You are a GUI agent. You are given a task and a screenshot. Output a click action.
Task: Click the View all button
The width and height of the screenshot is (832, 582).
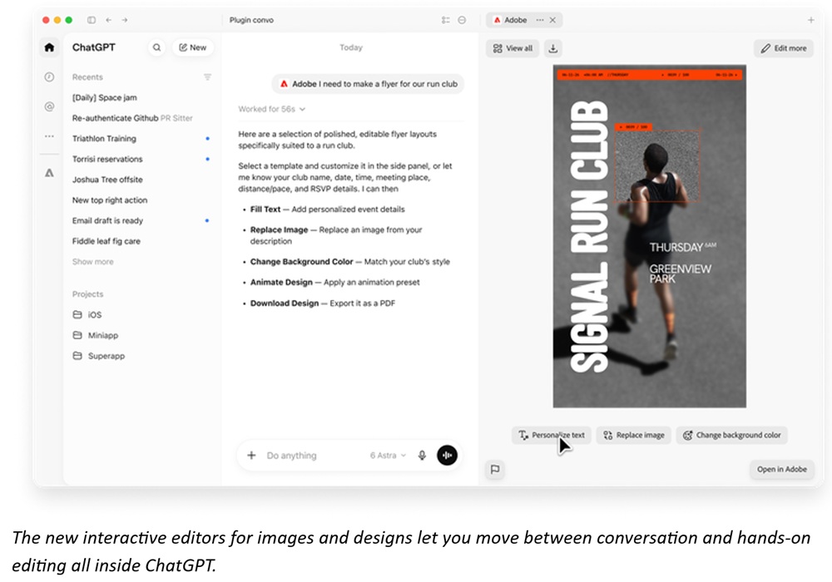(513, 48)
